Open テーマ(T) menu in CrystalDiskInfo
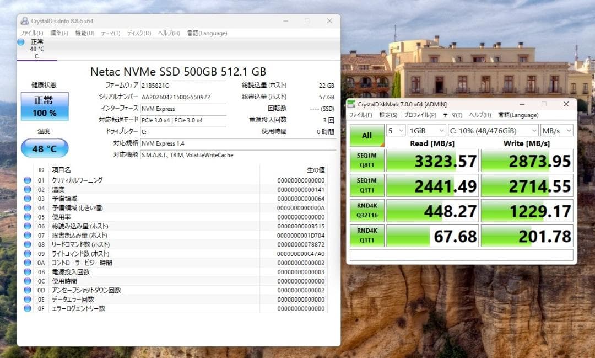This screenshot has width=595, height=358. [110, 33]
